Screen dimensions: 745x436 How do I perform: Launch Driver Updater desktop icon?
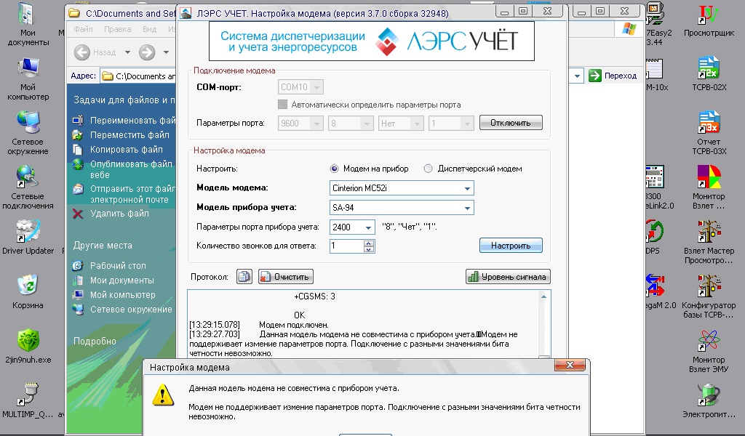28,237
